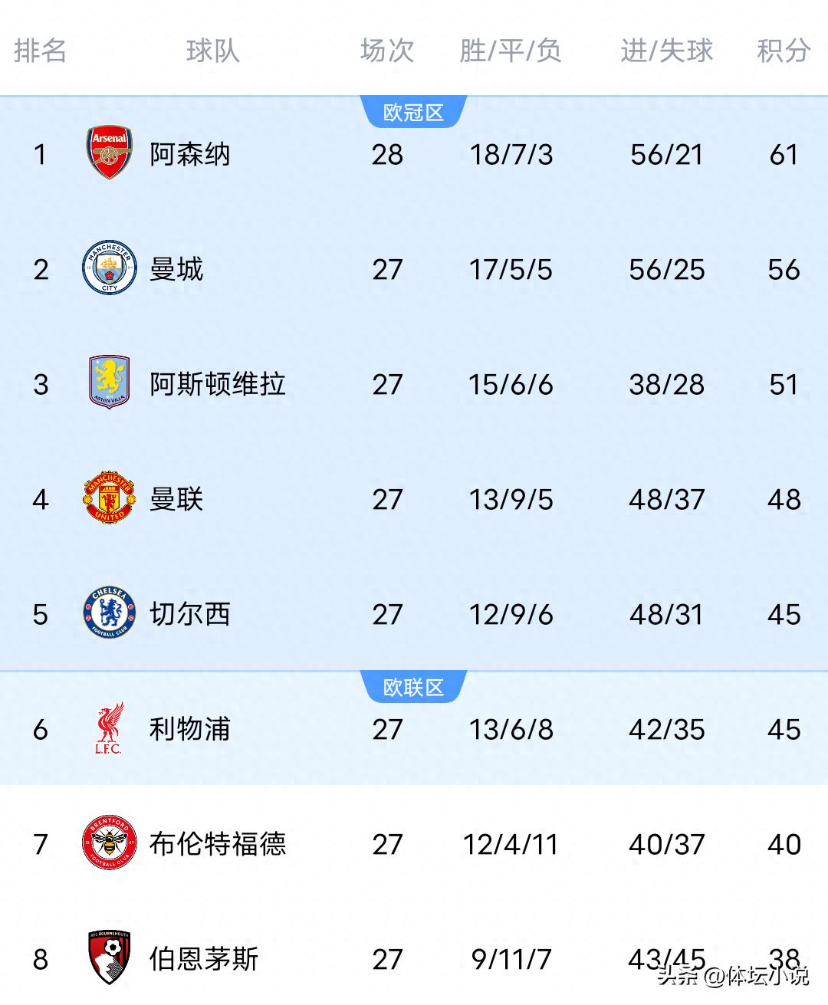Click the Manchester City club crest
This screenshot has height=1005, width=828.
coord(109,268)
